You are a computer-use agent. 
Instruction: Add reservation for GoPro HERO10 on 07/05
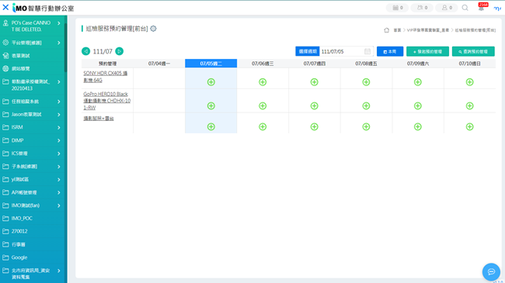coord(211,105)
